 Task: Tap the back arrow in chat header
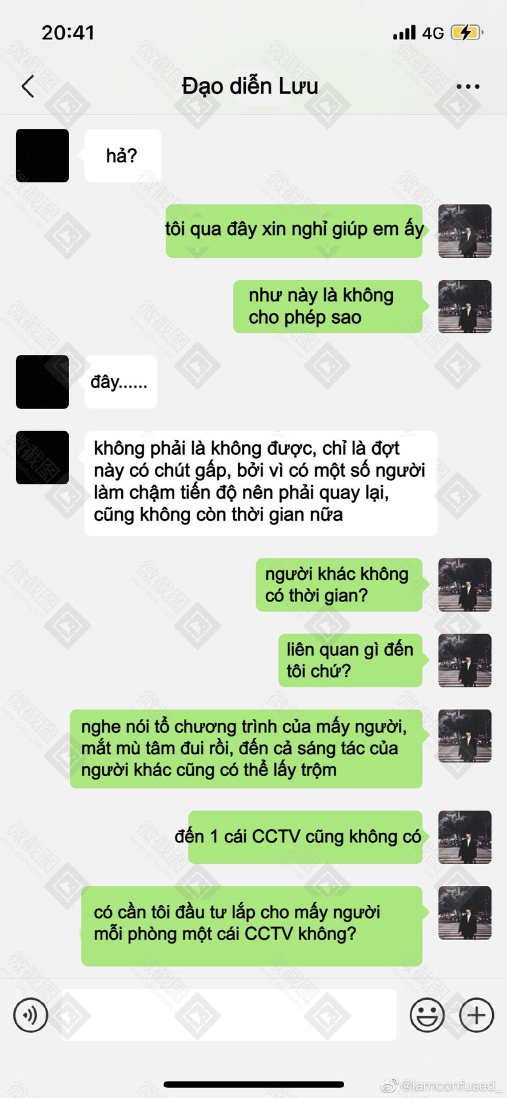click(28, 86)
